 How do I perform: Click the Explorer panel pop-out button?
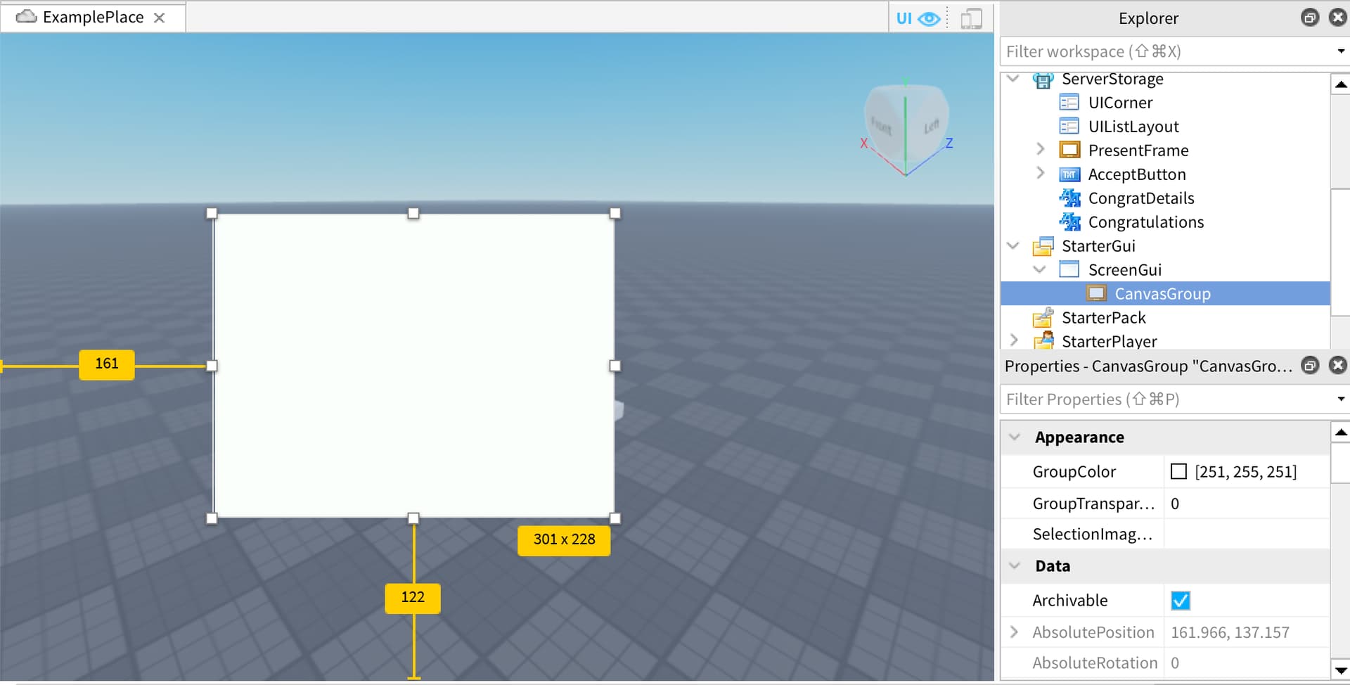pyautogui.click(x=1309, y=17)
